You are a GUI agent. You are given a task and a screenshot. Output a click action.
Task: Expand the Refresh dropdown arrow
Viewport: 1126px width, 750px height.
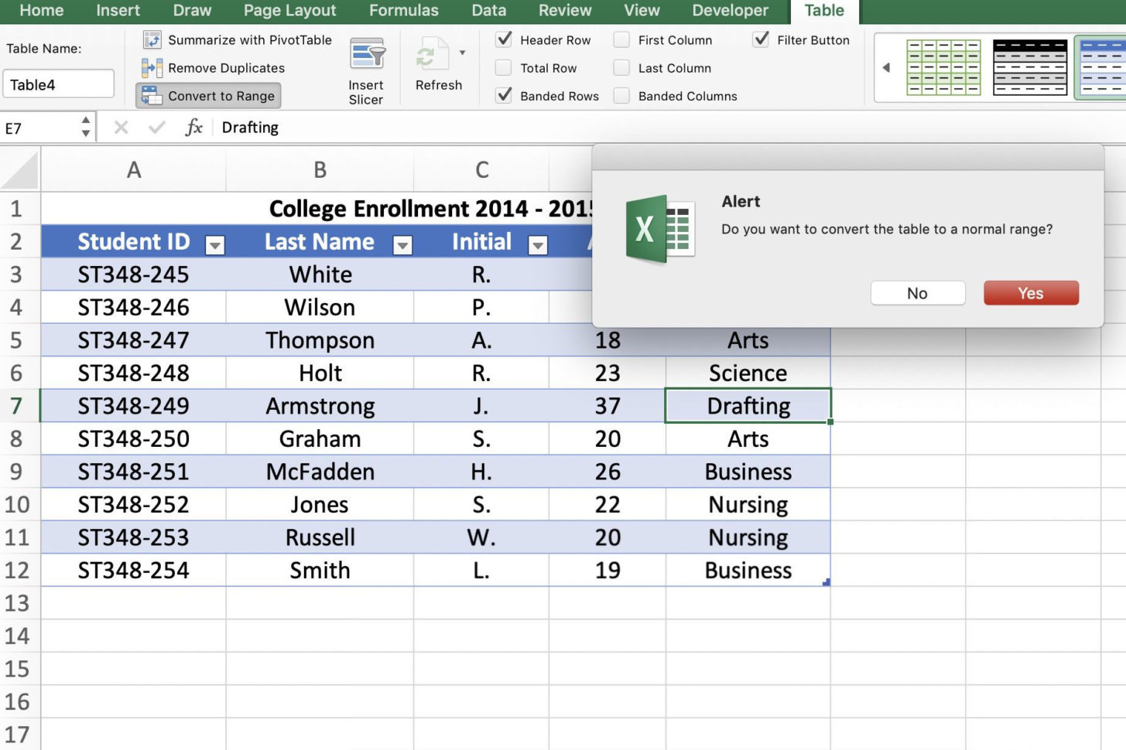click(x=463, y=53)
